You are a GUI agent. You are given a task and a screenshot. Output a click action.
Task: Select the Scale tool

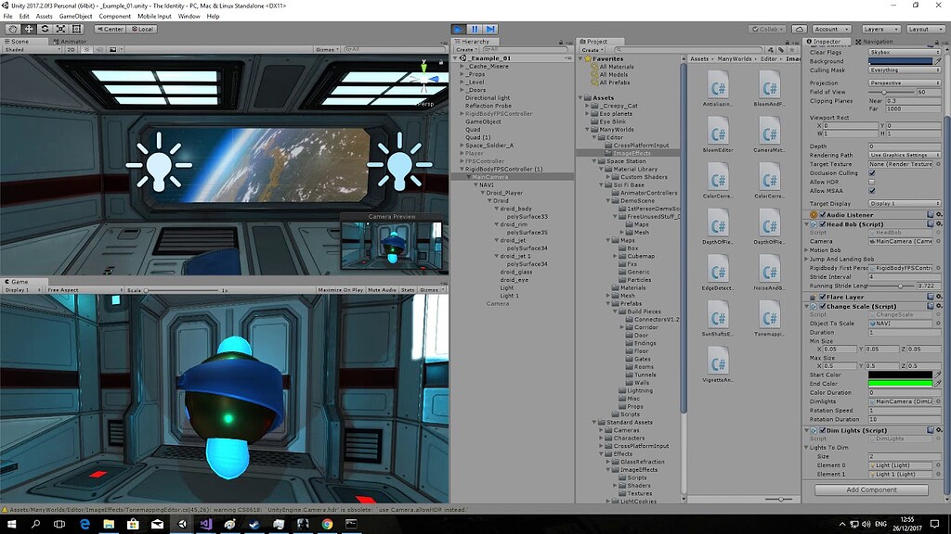click(x=60, y=29)
